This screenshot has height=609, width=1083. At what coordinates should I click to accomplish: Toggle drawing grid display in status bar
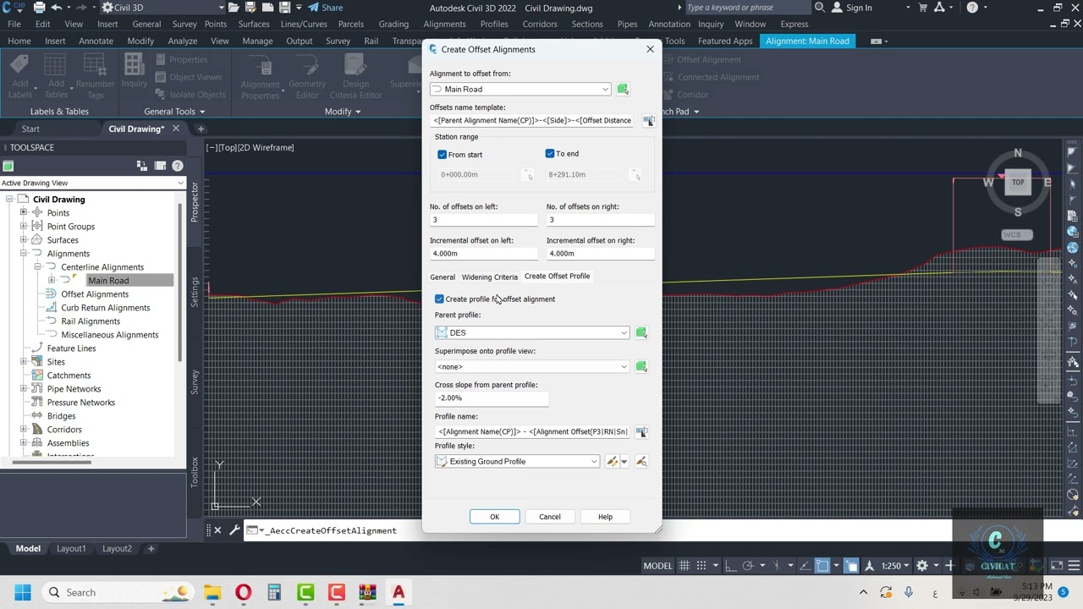[684, 566]
